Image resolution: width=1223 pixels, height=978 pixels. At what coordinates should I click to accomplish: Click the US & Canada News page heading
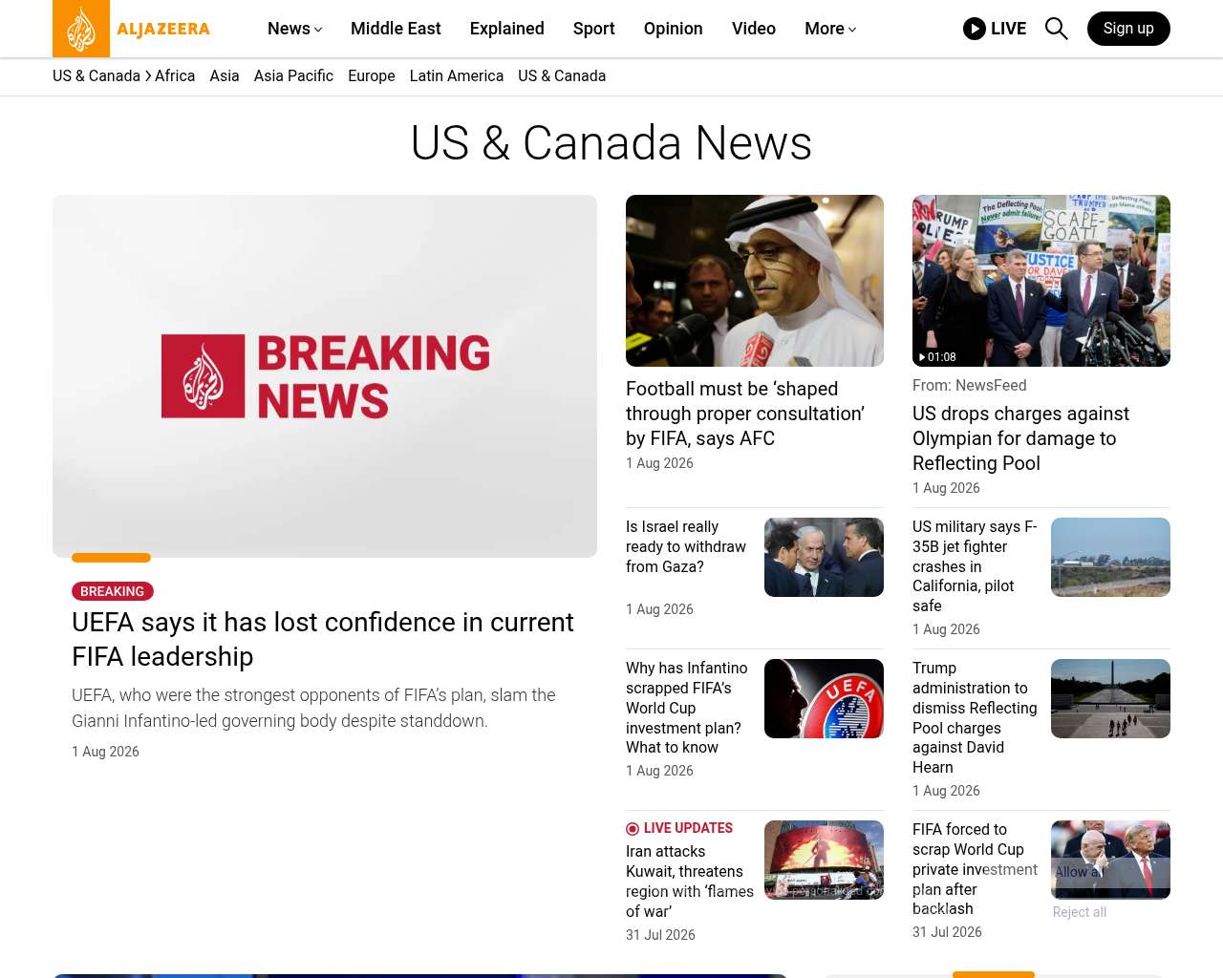tap(611, 143)
